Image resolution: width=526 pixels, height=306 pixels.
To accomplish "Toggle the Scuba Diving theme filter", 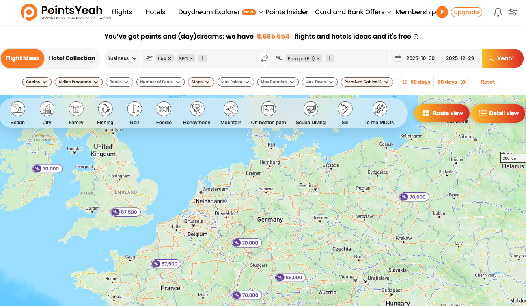I will click(310, 109).
